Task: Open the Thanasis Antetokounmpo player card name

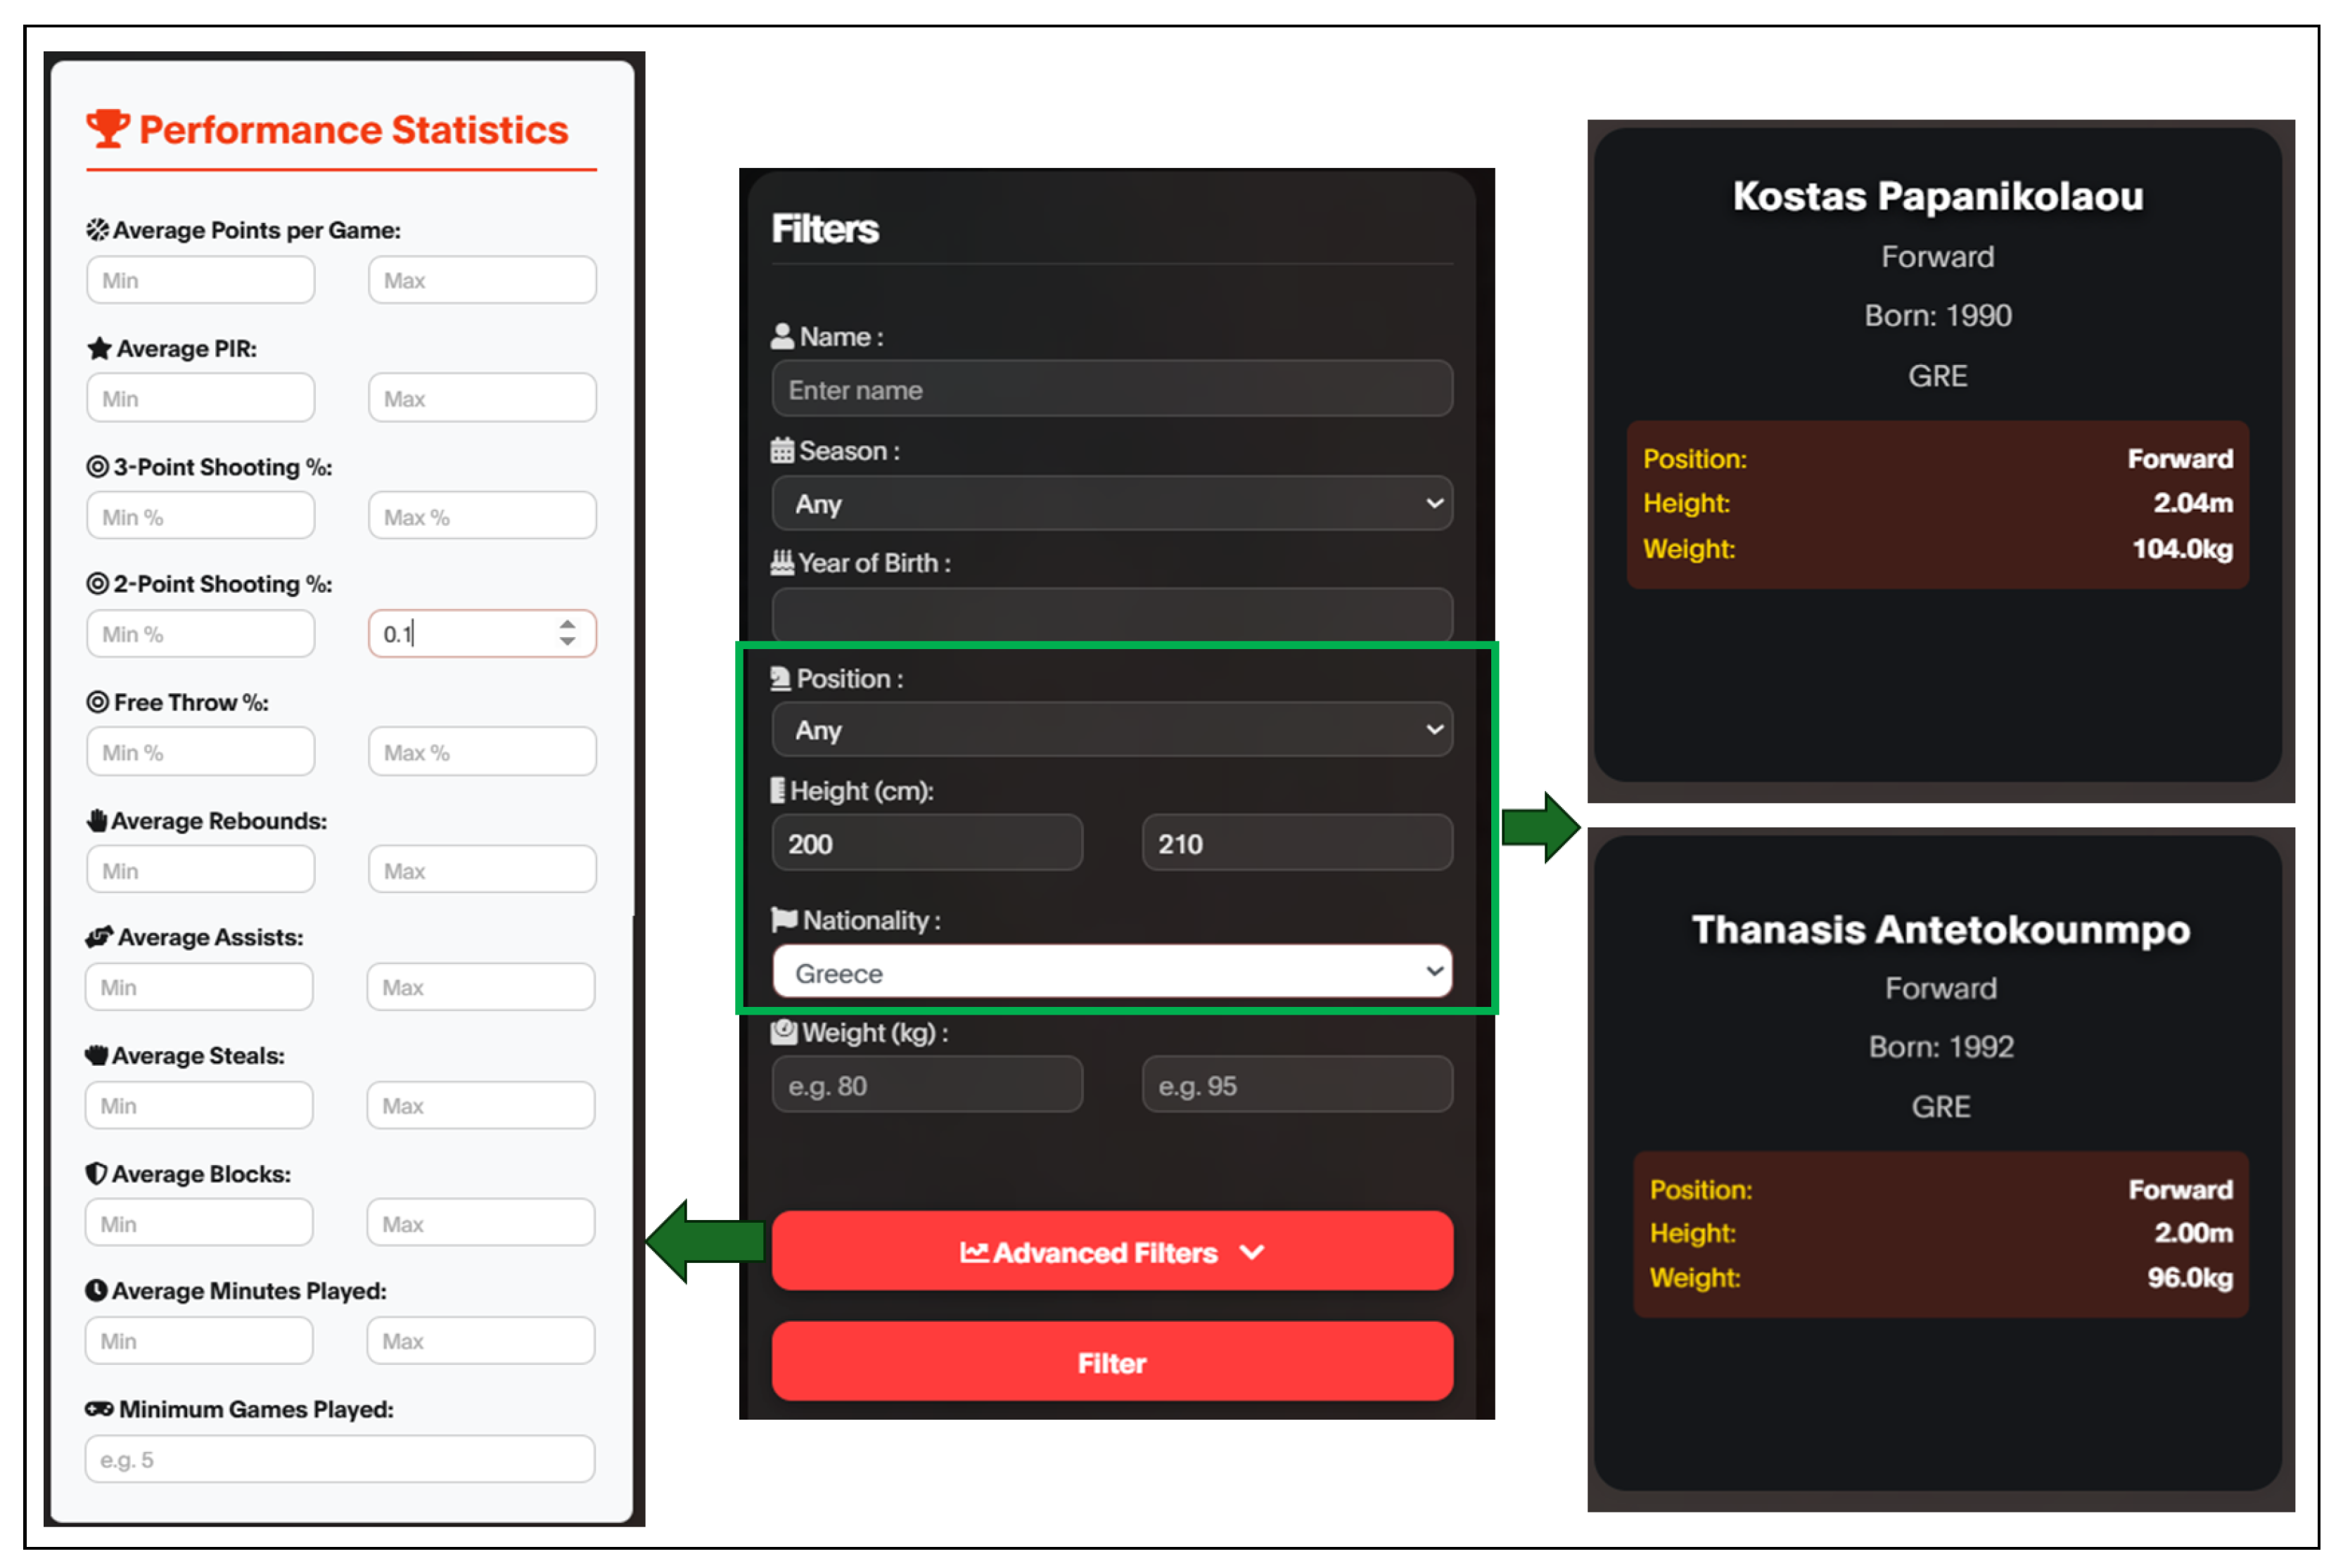Action: click(x=1940, y=929)
